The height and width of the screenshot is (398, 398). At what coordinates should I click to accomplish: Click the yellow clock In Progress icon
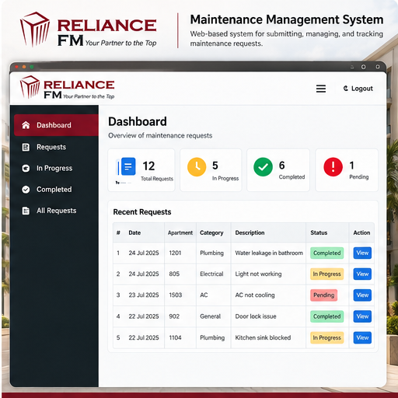(197, 167)
